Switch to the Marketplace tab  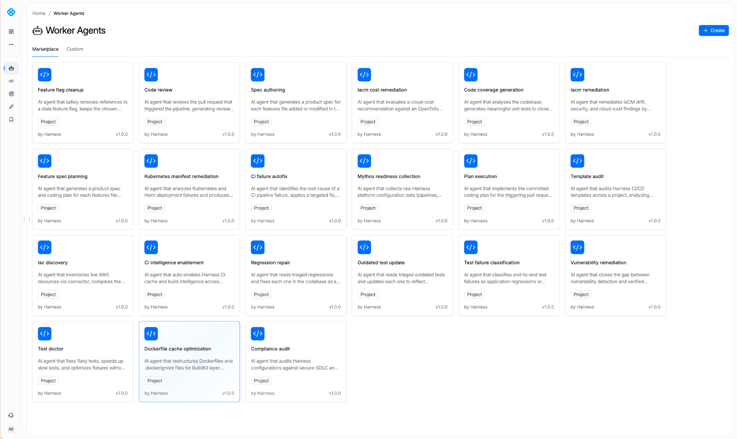tap(45, 49)
